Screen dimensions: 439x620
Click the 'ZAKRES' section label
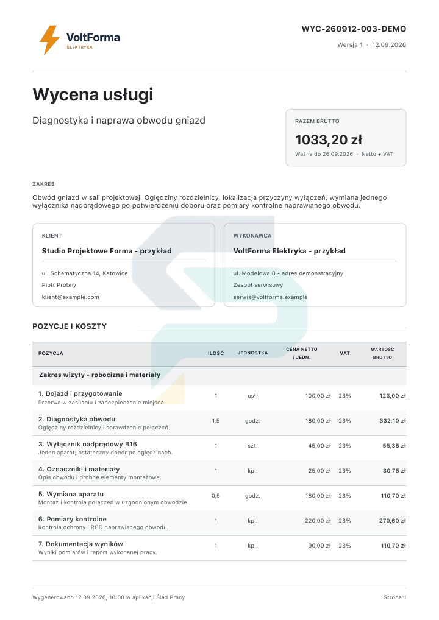click(43, 184)
